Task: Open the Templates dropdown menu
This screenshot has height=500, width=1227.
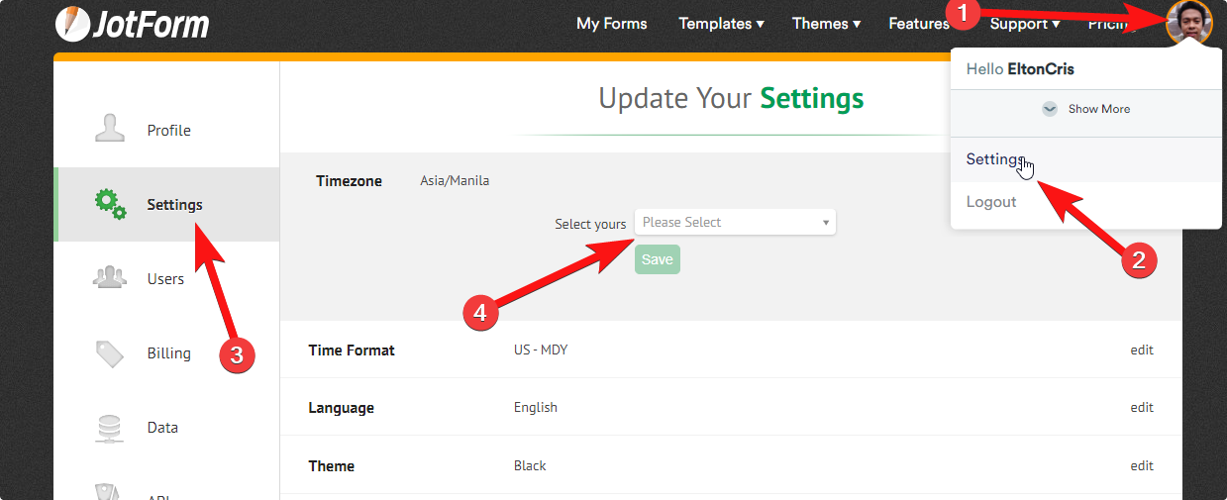Action: pos(721,24)
